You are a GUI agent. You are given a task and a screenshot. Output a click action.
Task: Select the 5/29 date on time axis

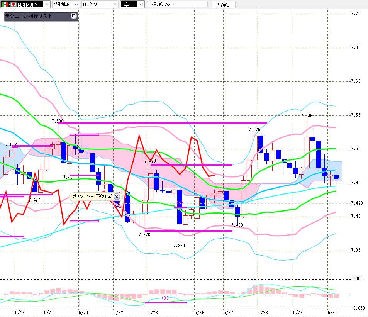(298, 312)
